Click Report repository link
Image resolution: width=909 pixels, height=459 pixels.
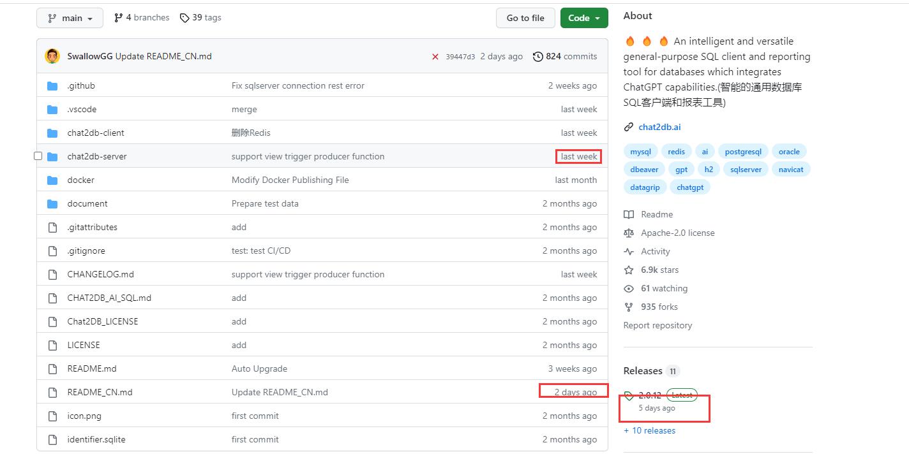click(x=657, y=325)
